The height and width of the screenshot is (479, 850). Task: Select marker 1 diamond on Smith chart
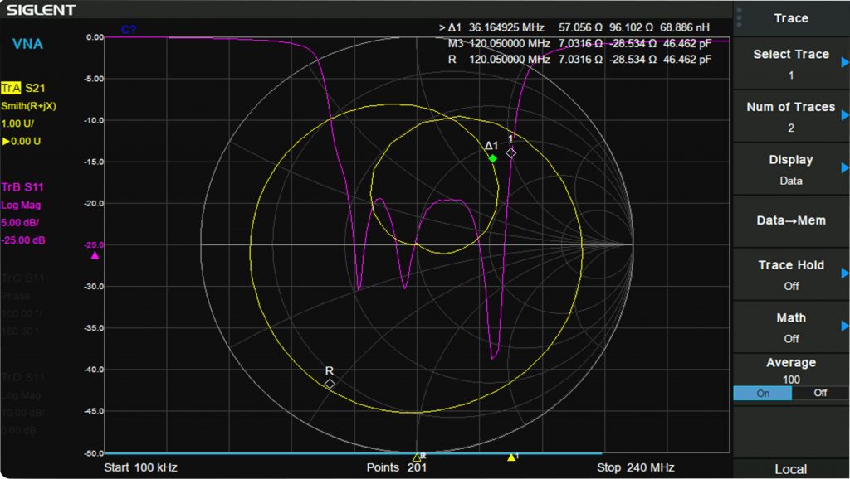(511, 152)
